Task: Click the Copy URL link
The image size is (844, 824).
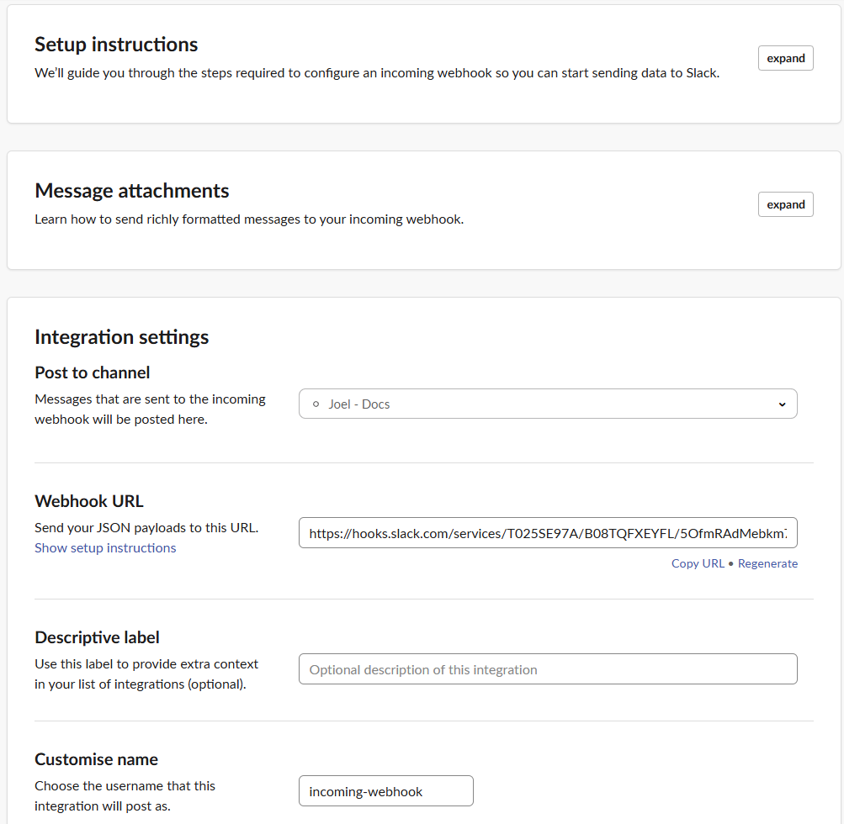Action: point(698,563)
